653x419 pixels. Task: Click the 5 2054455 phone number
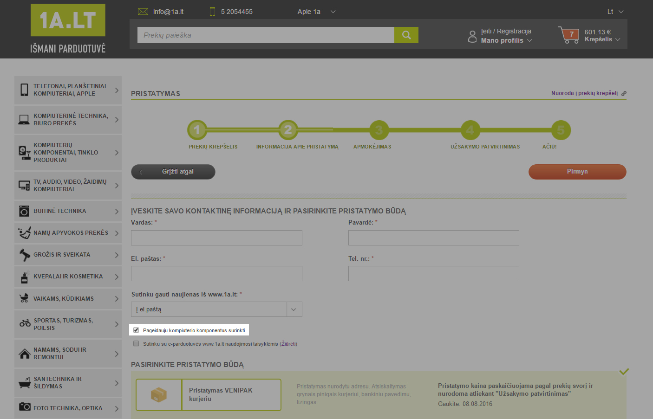[237, 12]
